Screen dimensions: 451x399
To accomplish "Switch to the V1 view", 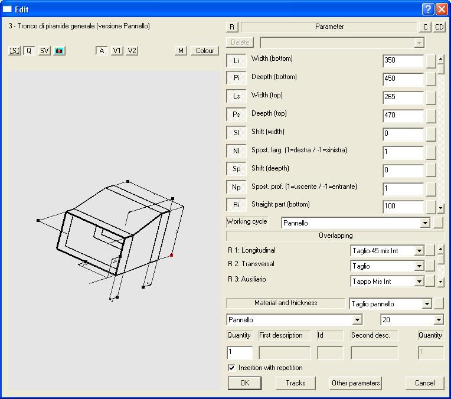I will [117, 51].
